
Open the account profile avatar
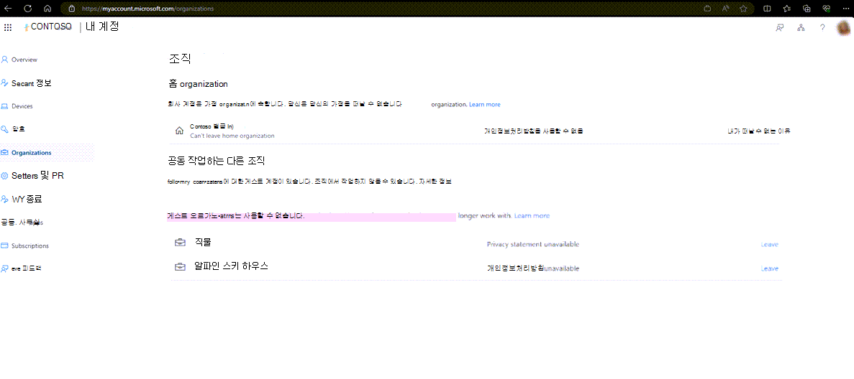click(844, 28)
